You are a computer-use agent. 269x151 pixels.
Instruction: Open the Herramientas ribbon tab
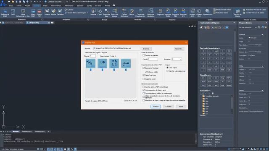pos(56,5)
